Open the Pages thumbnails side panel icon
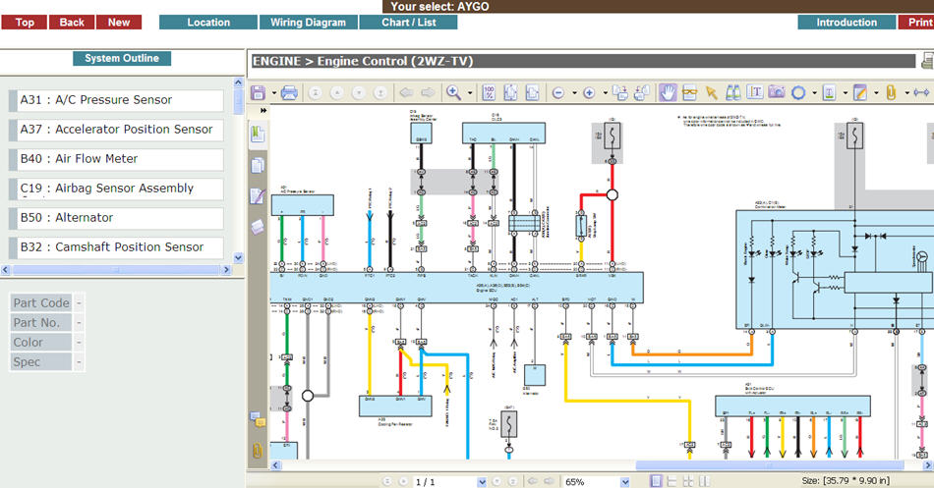 point(258,165)
